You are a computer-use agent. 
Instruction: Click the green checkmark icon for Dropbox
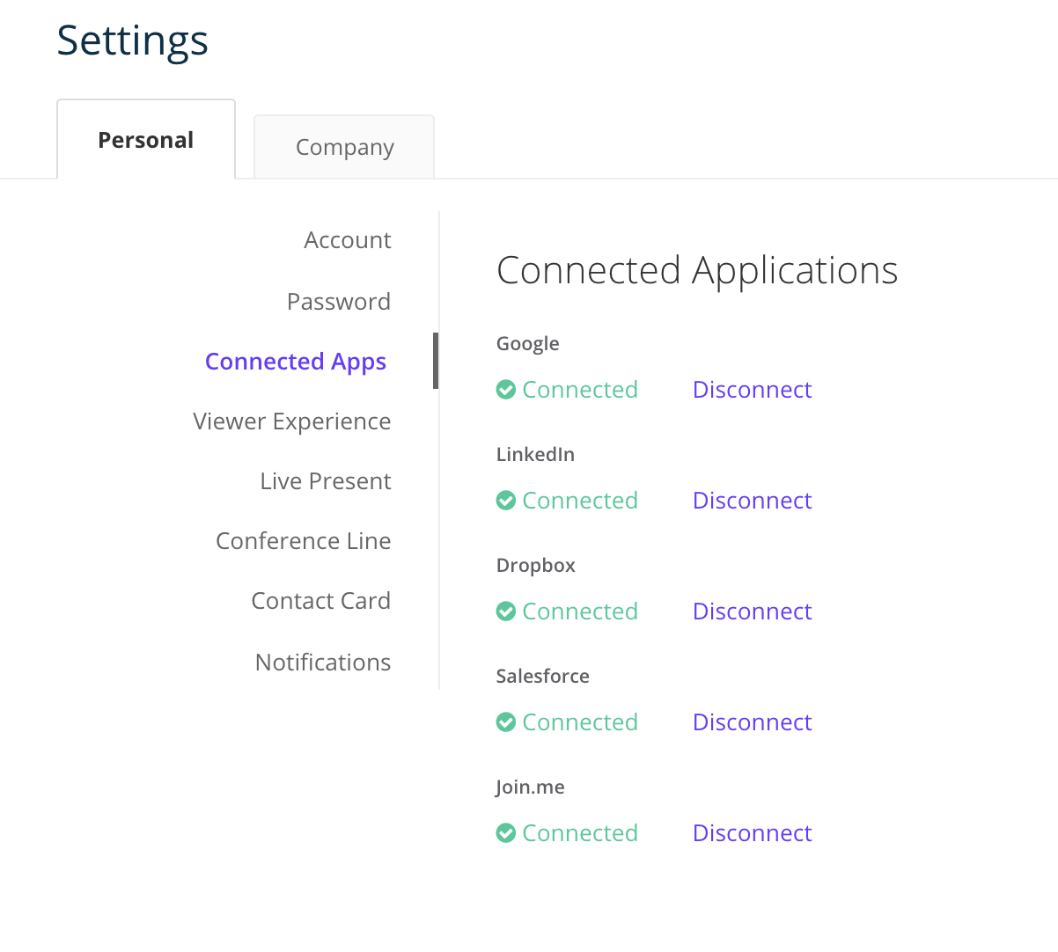(506, 611)
